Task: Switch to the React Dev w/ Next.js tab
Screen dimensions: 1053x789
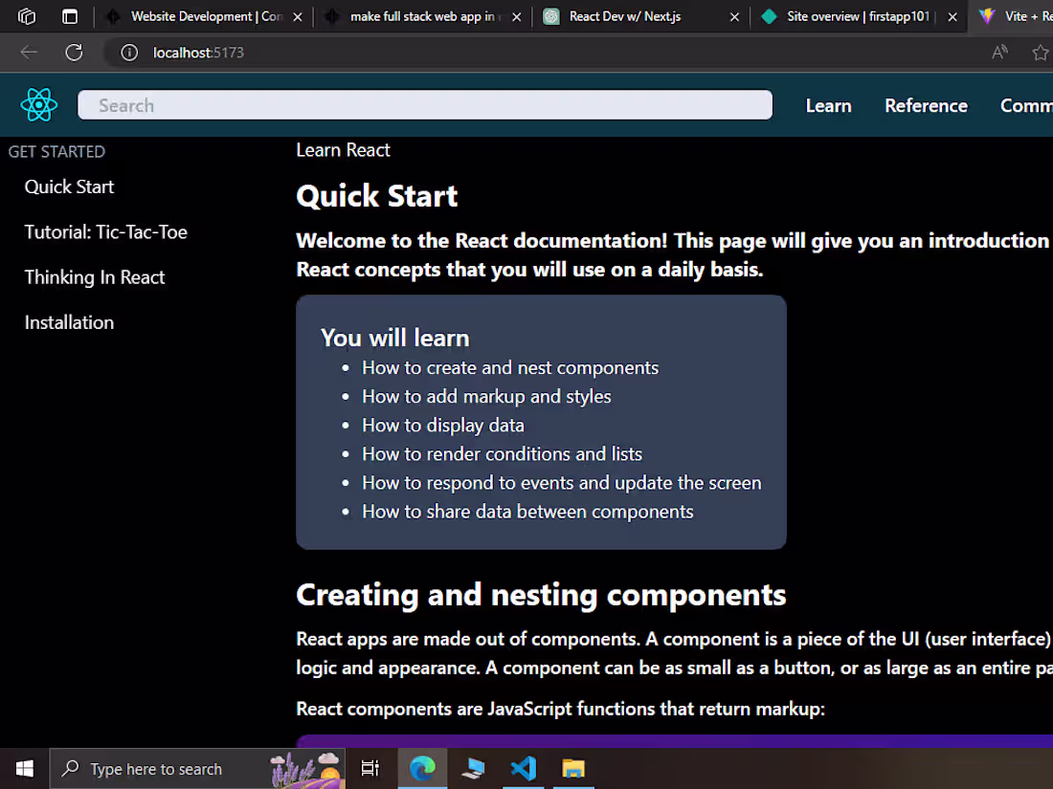Action: tap(624, 16)
